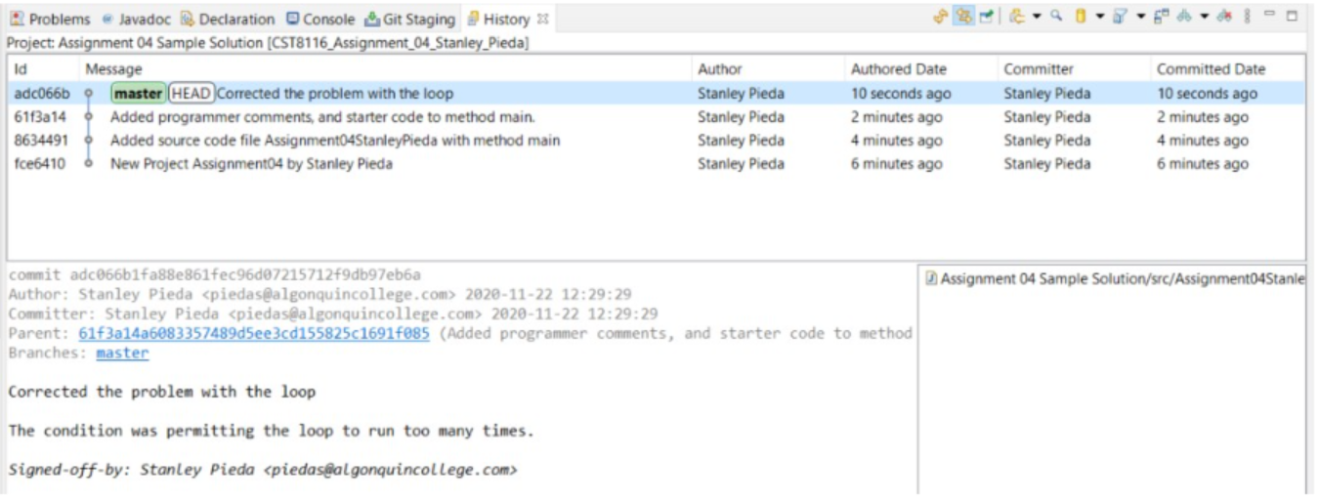Click '4 minutes ago' in Authored Date column
The image size is (1319, 500).
click(x=897, y=141)
